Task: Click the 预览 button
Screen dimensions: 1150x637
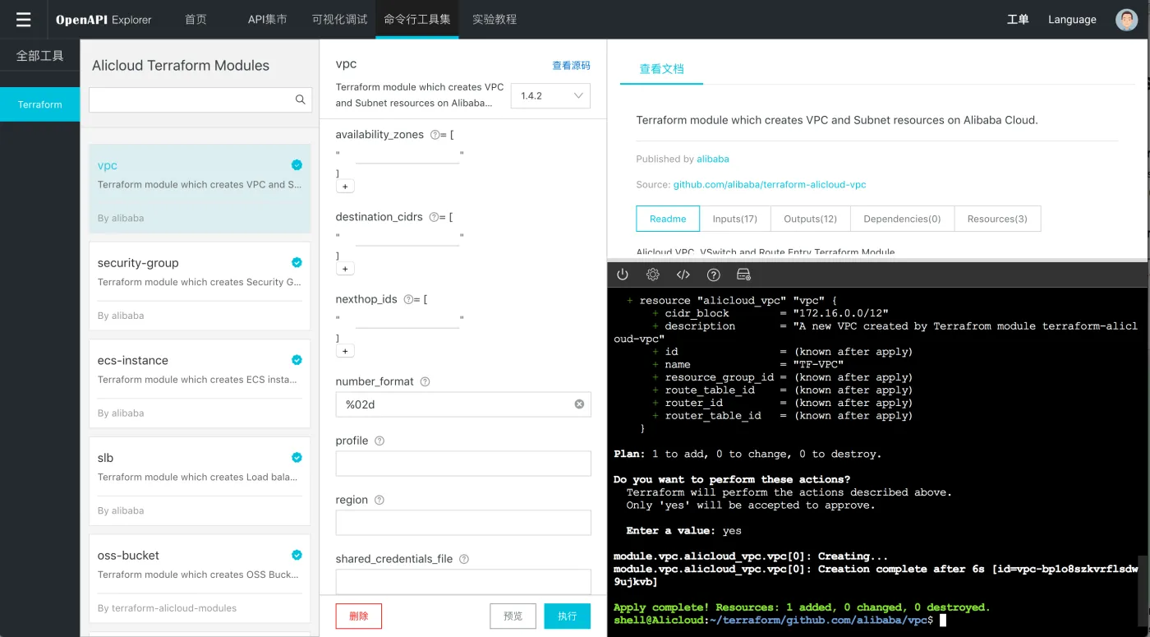Action: (x=513, y=616)
